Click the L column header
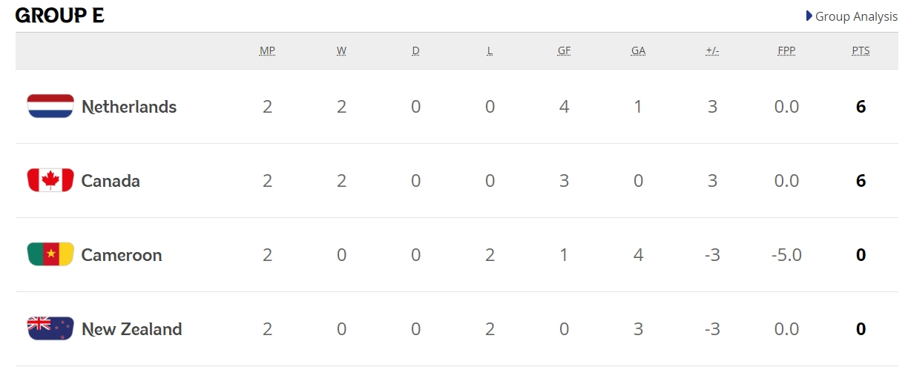Viewport: 908px width, 367px height. click(490, 51)
